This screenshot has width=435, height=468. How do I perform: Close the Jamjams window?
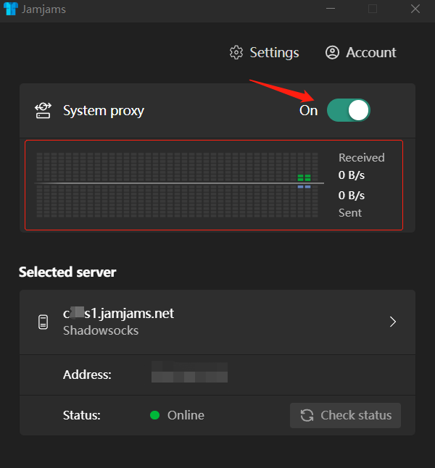(415, 9)
